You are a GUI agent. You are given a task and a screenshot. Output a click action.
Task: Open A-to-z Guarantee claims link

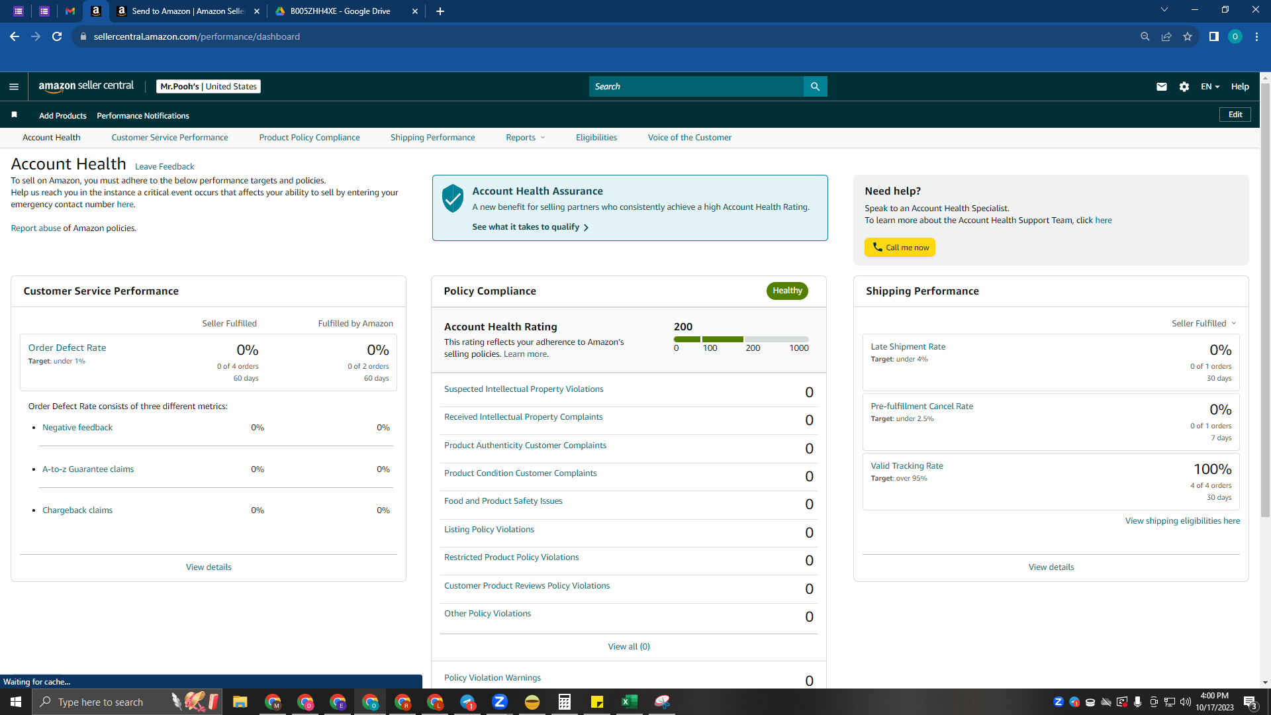click(x=88, y=469)
